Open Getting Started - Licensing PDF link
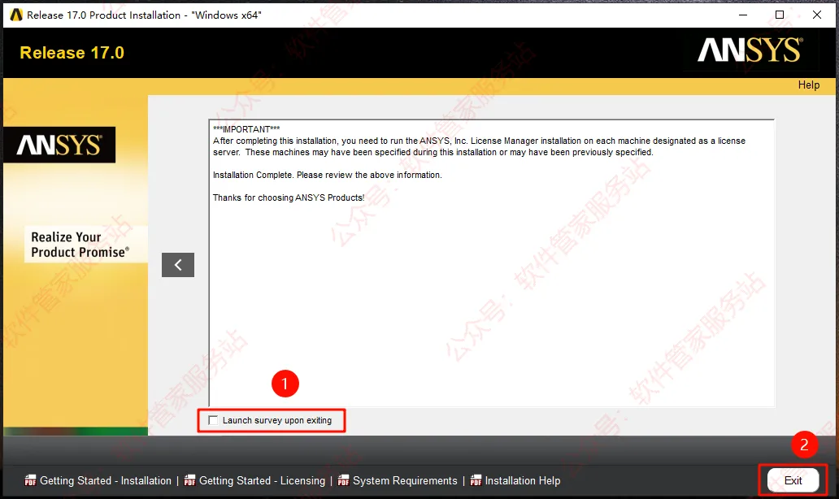 [x=262, y=481]
